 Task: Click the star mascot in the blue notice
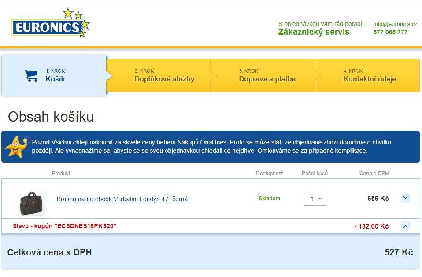17,146
